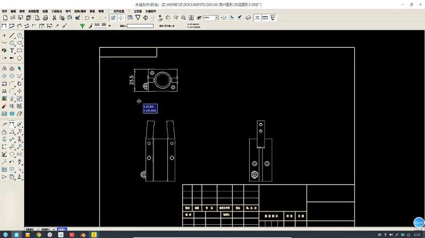This screenshot has width=425, height=238.
Task: Click the command input text field
Action: [140, 25]
